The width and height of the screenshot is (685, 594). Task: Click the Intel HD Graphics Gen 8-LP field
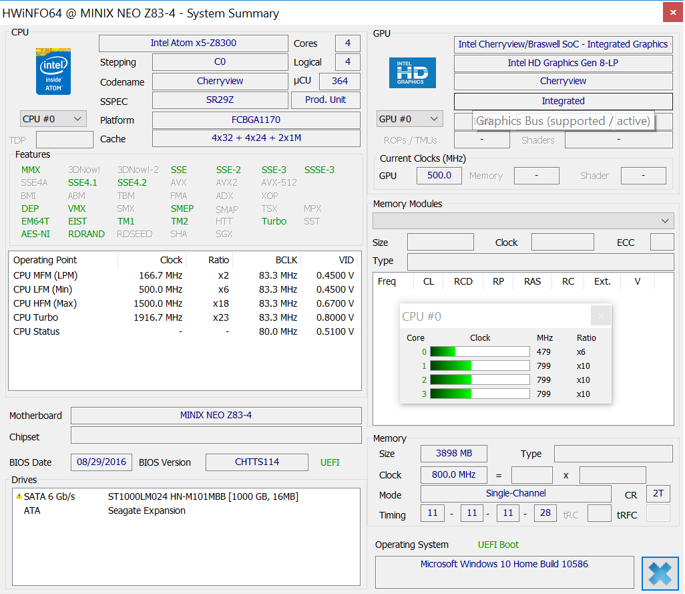563,63
